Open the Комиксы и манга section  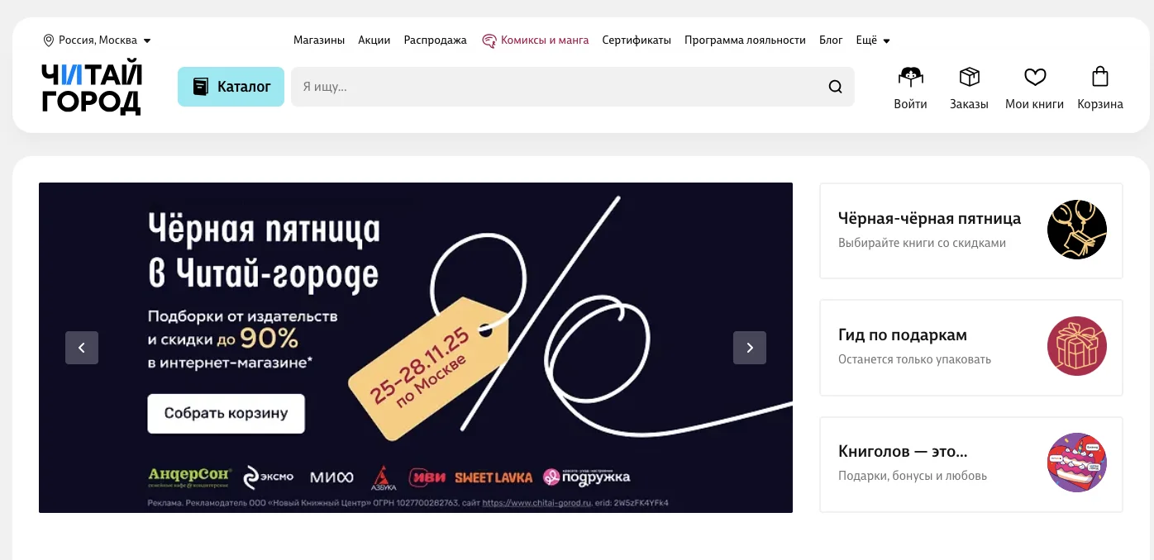point(544,40)
